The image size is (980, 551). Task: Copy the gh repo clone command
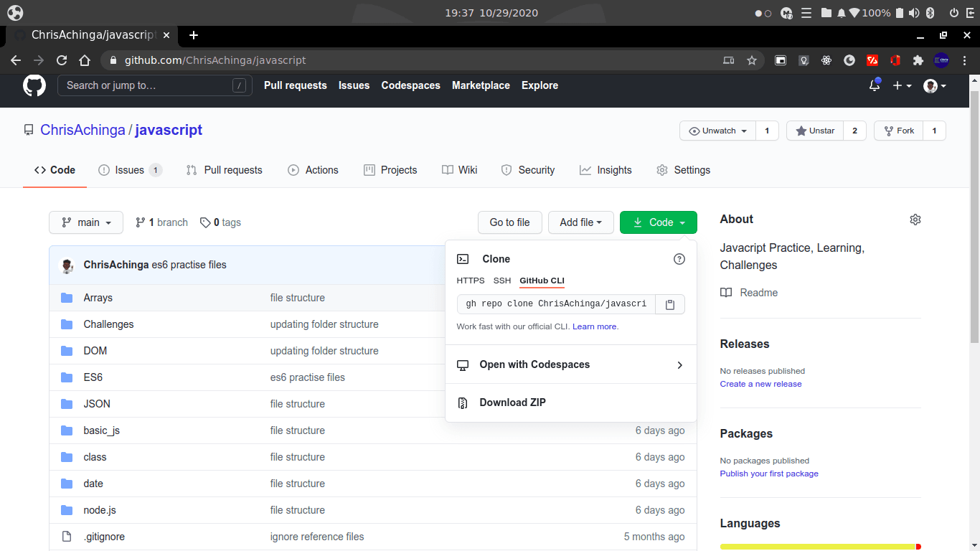[x=670, y=304]
